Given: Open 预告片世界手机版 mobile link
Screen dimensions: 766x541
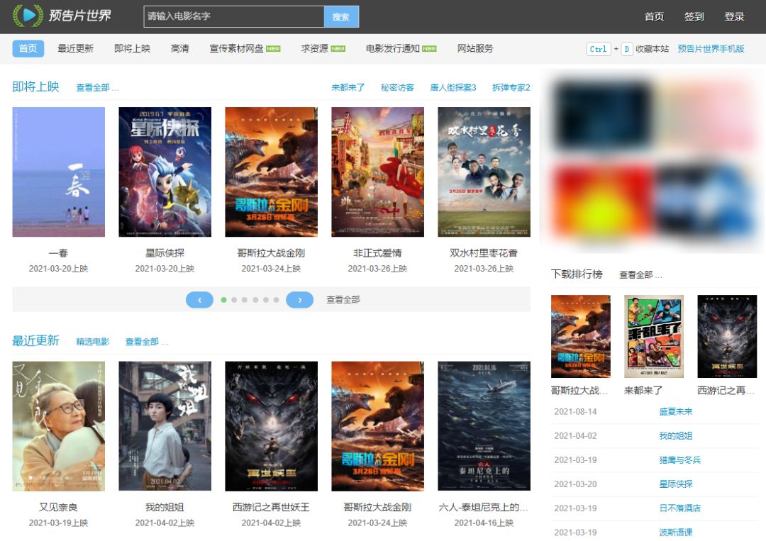Looking at the screenshot, I should 711,49.
